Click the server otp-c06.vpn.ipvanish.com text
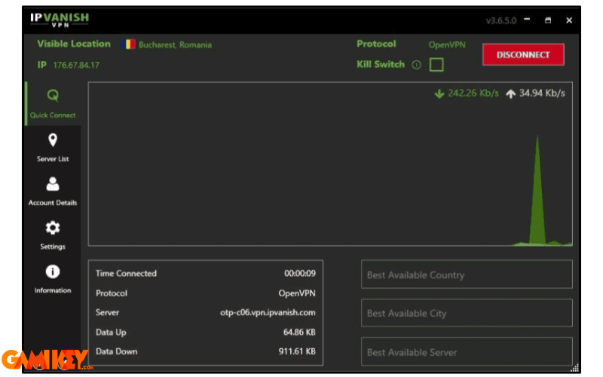The width and height of the screenshot is (603, 377). 268,312
